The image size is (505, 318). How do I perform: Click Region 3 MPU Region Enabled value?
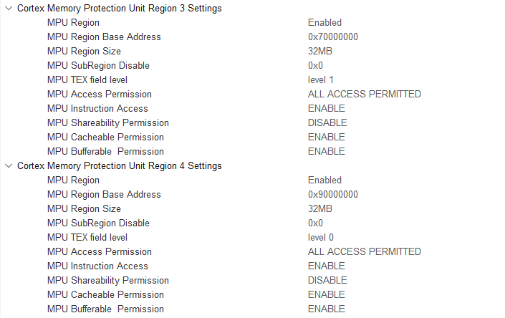(324, 23)
